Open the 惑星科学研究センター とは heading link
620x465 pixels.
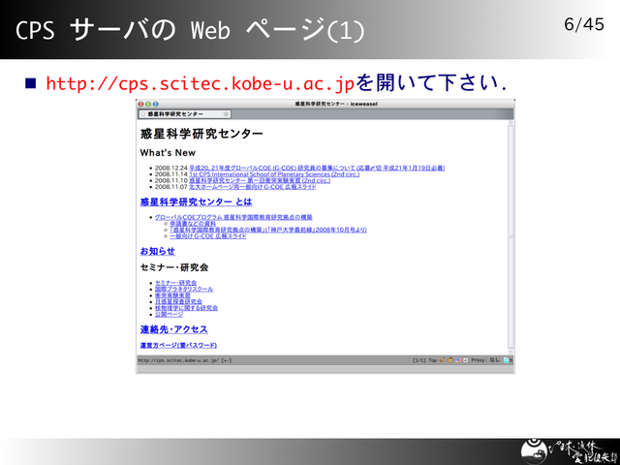196,201
